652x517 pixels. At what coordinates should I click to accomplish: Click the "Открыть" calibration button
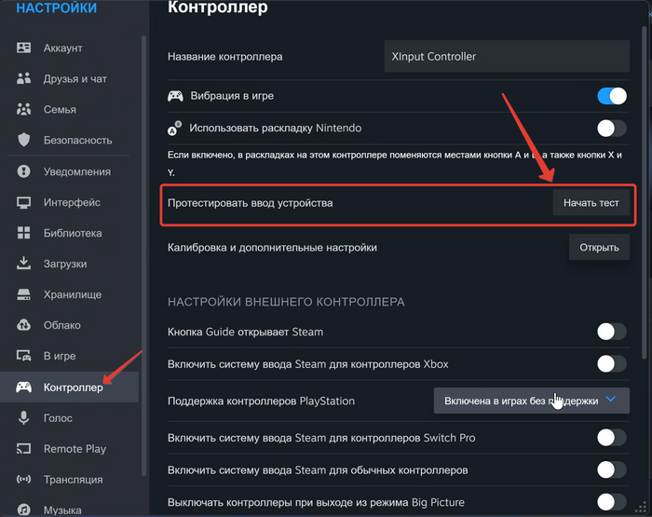[599, 248]
